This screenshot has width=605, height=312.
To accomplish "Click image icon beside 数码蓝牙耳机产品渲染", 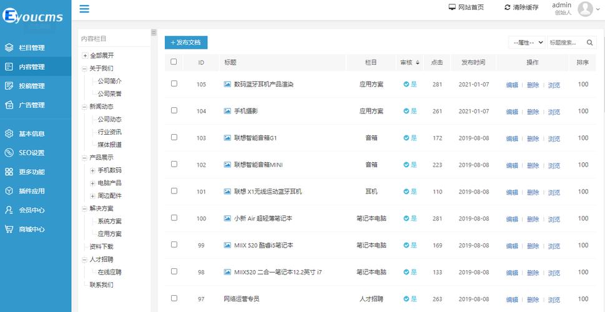I will pos(228,84).
